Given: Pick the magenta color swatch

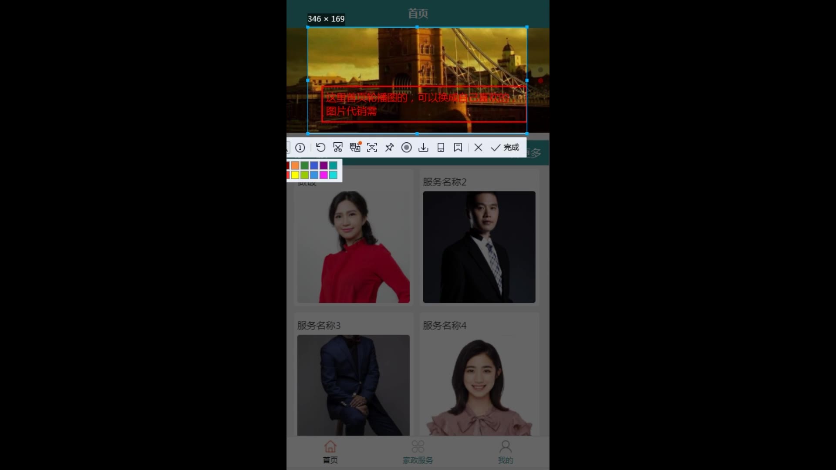Looking at the screenshot, I should pyautogui.click(x=324, y=175).
